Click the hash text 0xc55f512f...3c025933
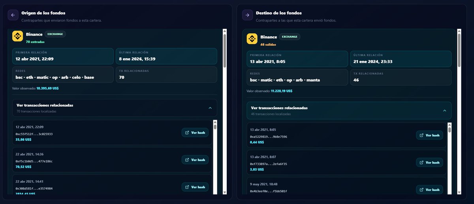Image resolution: width=474 pixels, height=204 pixels. coord(34,134)
